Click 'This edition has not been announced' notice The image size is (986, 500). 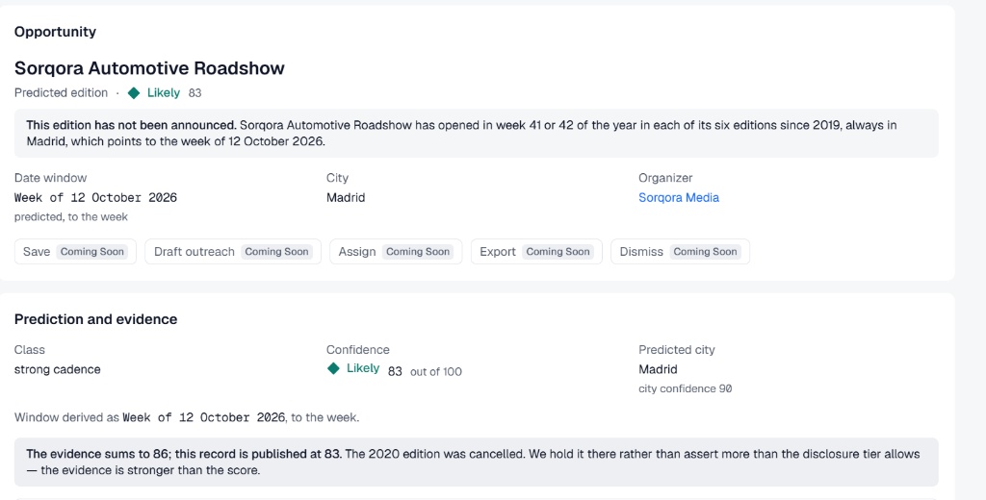click(476, 133)
